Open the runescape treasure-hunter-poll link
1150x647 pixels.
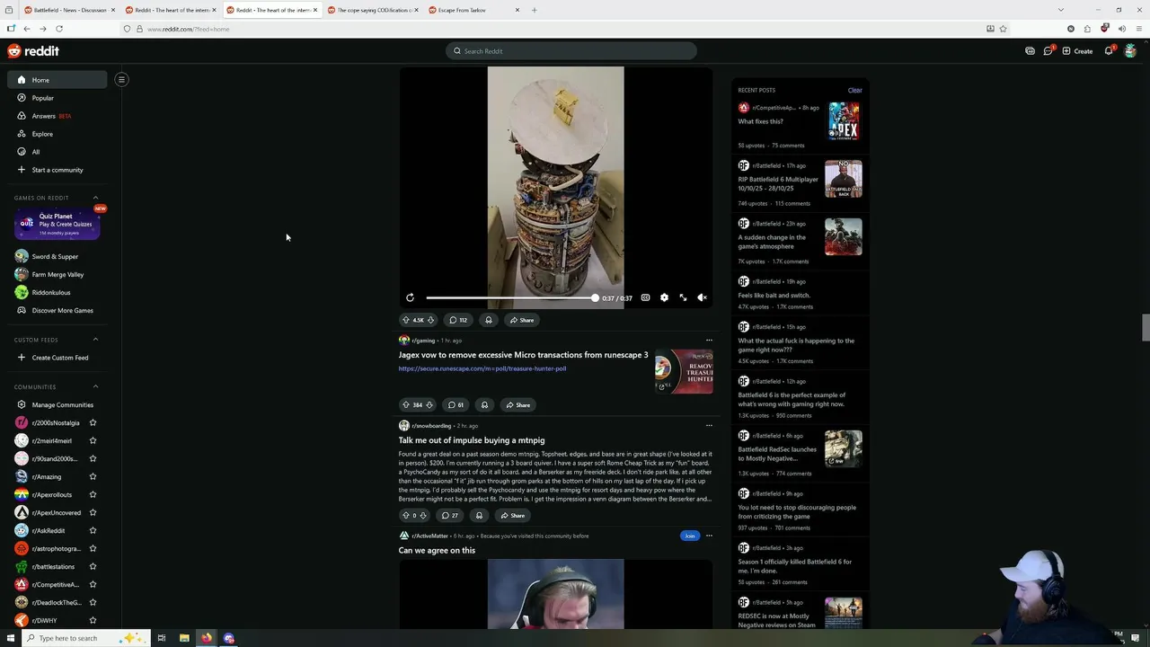pos(482,368)
